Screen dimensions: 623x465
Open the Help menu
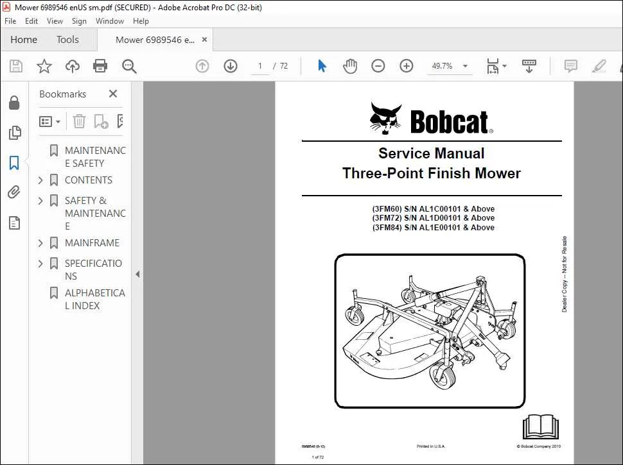141,21
